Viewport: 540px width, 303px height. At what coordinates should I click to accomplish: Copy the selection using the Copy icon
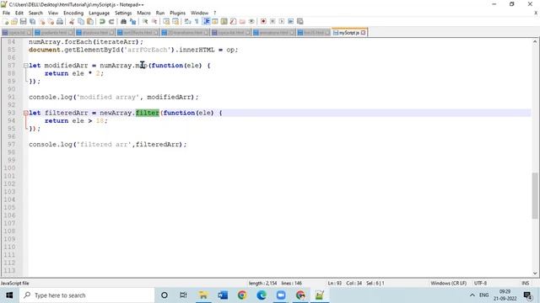tap(81, 21)
